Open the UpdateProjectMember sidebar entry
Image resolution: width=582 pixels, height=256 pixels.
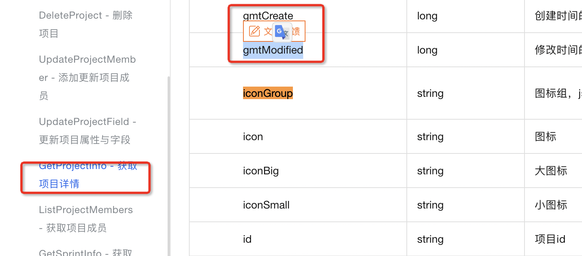click(87, 77)
